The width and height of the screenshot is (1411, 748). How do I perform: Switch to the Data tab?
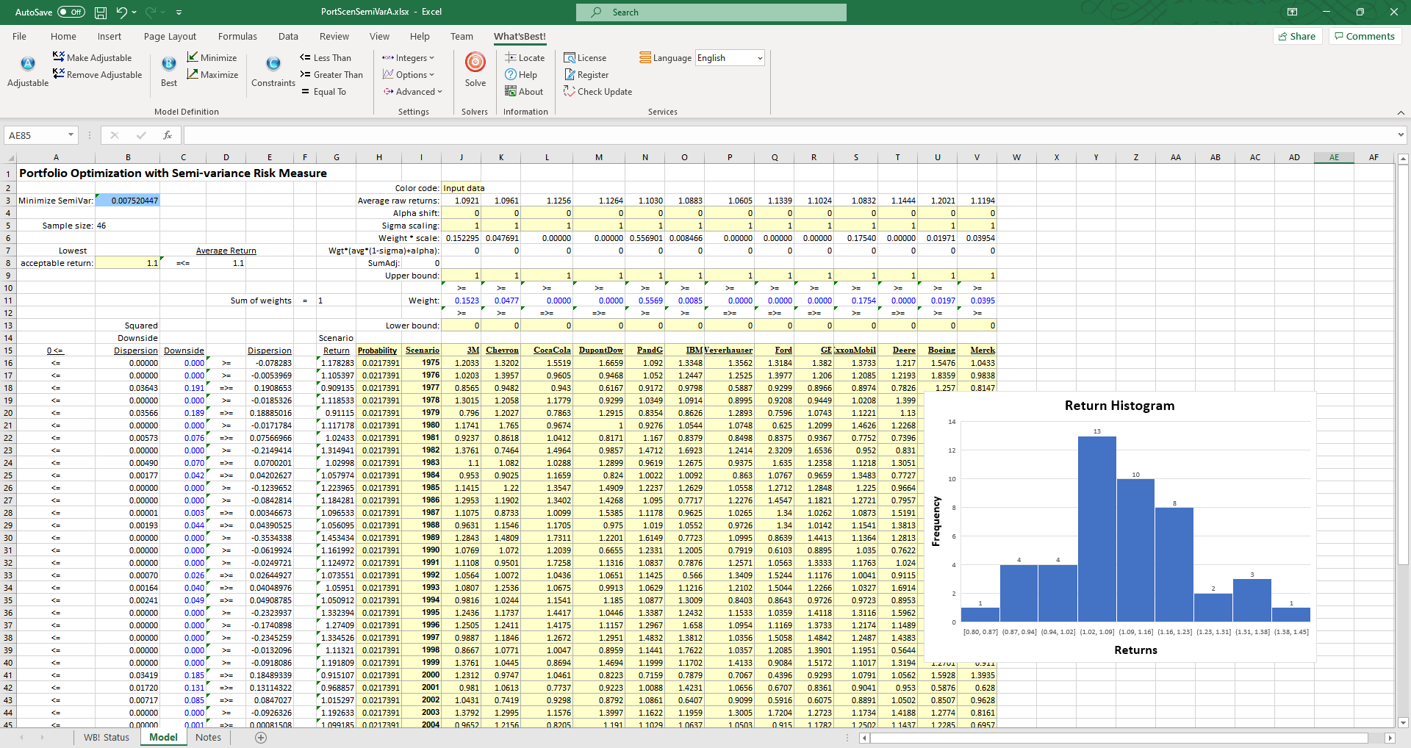(x=288, y=36)
